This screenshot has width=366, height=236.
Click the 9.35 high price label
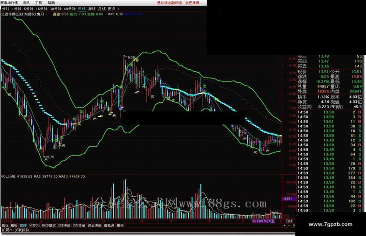[x=131, y=57]
